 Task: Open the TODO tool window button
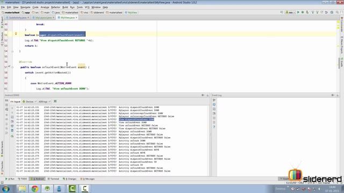23,179
